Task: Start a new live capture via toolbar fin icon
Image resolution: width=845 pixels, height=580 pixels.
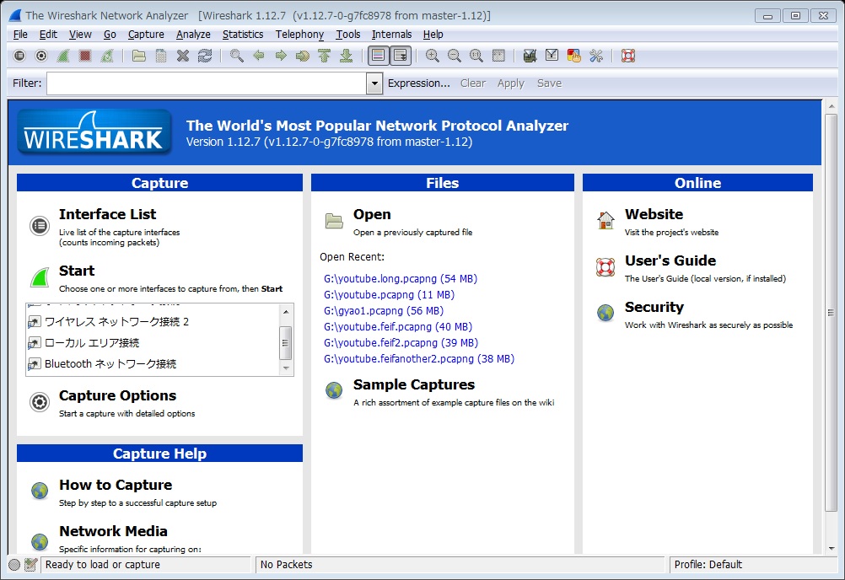Action: 63,56
